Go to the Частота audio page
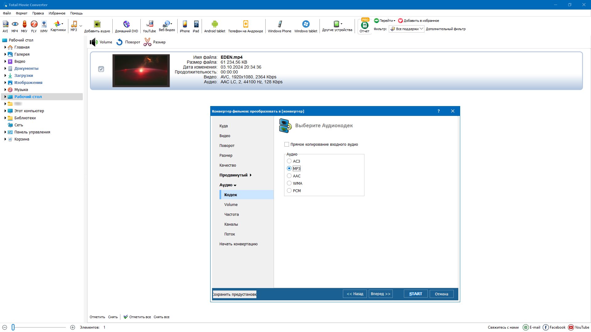This screenshot has height=332, width=591. [231, 215]
